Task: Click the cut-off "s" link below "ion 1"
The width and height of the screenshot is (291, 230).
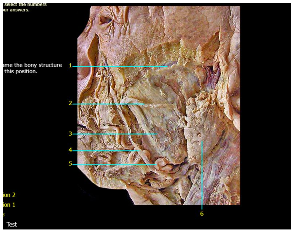Action: (3, 215)
